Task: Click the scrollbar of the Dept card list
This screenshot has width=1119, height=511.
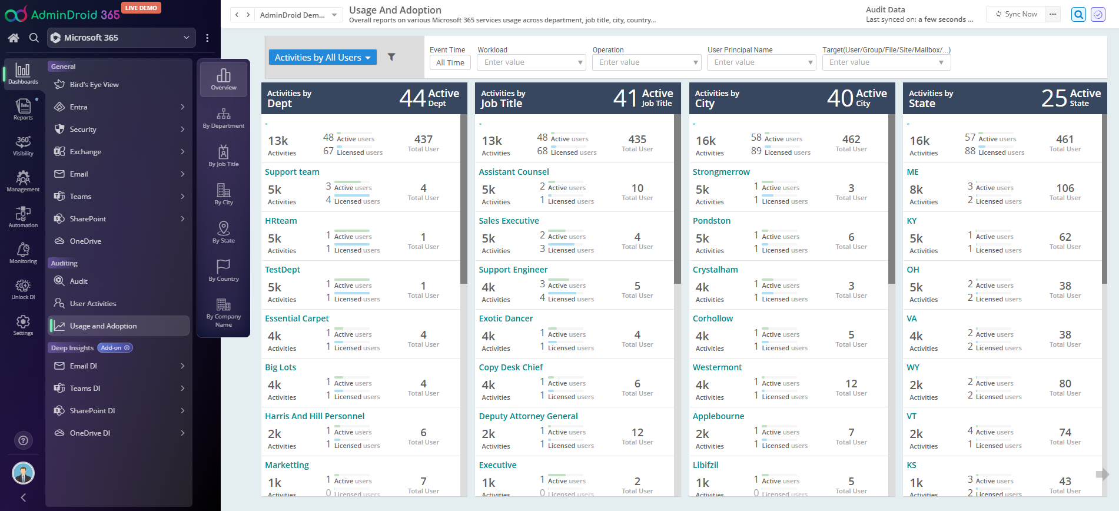Action: pyautogui.click(x=463, y=199)
